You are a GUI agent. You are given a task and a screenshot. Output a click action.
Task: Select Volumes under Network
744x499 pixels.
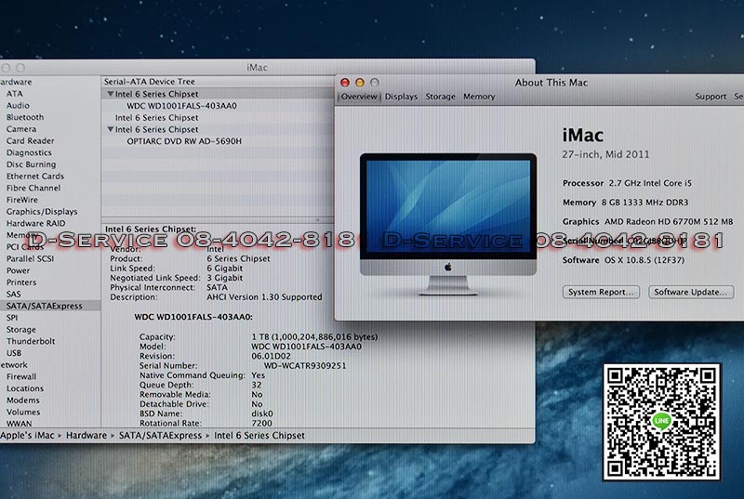(23, 413)
